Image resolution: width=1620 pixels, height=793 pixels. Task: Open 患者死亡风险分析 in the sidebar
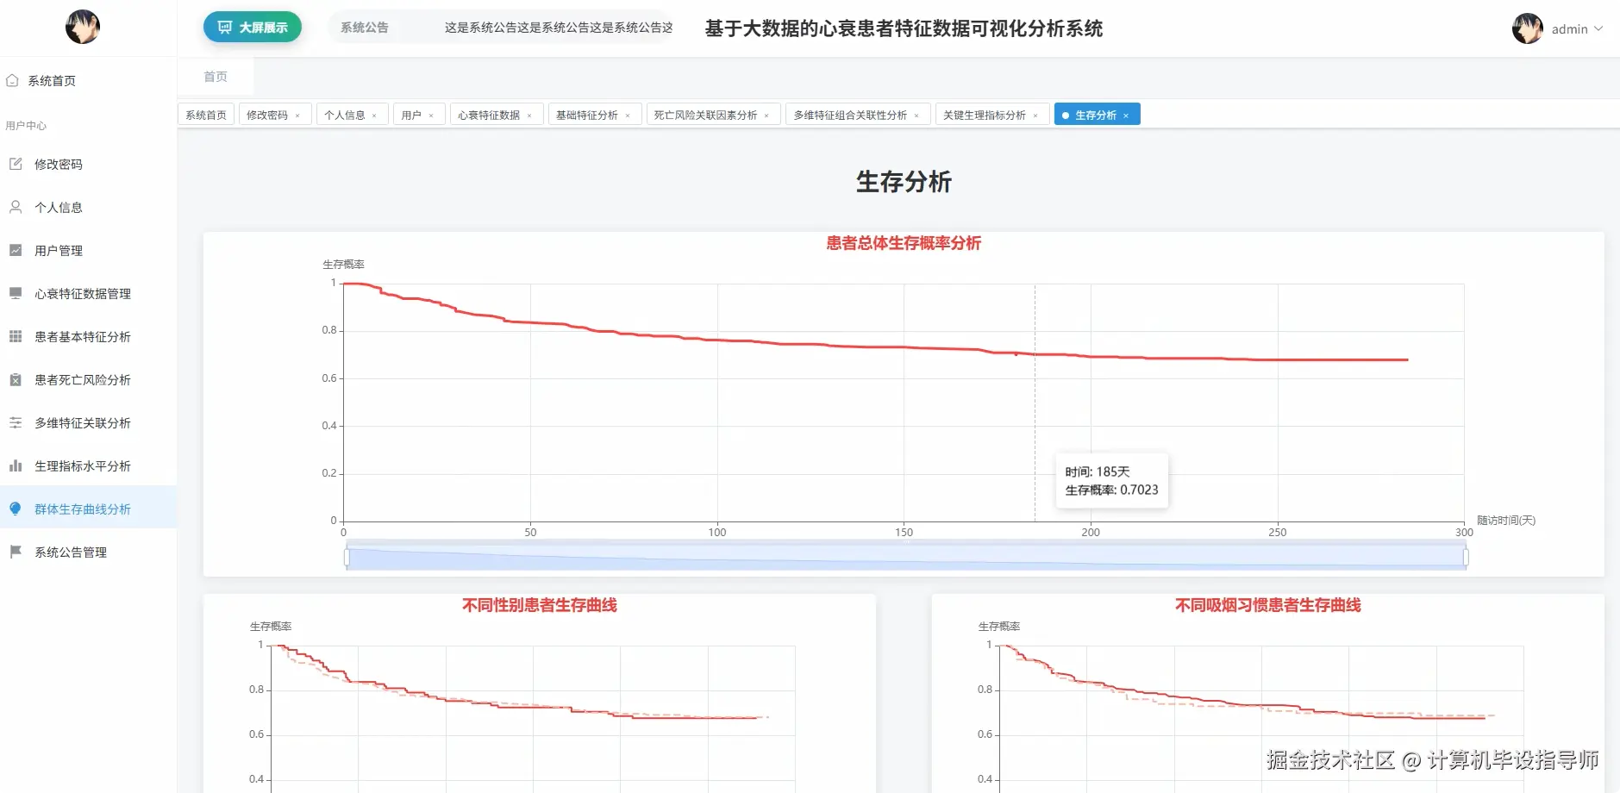click(88, 379)
